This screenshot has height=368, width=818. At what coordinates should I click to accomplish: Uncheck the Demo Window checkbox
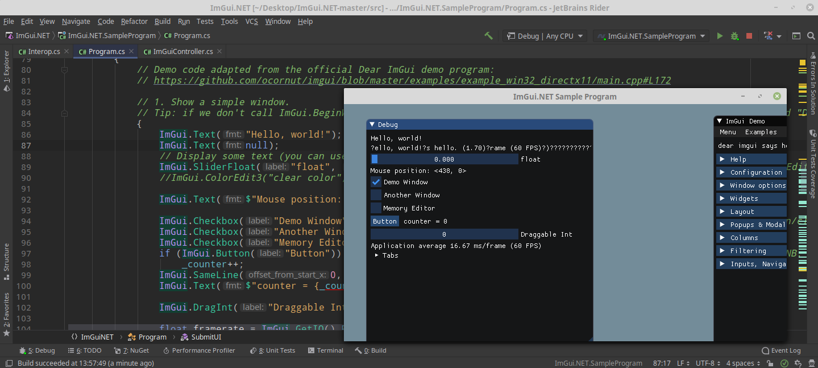pyautogui.click(x=376, y=182)
